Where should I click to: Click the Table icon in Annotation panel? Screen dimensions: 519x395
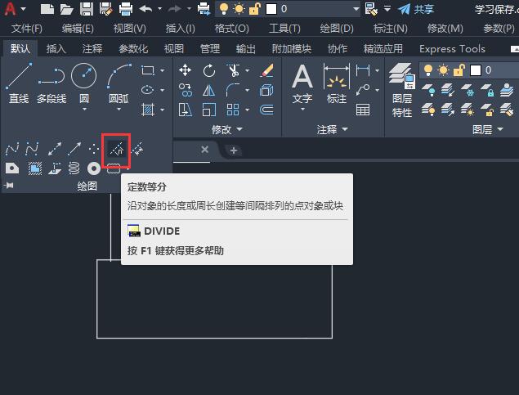coord(363,110)
